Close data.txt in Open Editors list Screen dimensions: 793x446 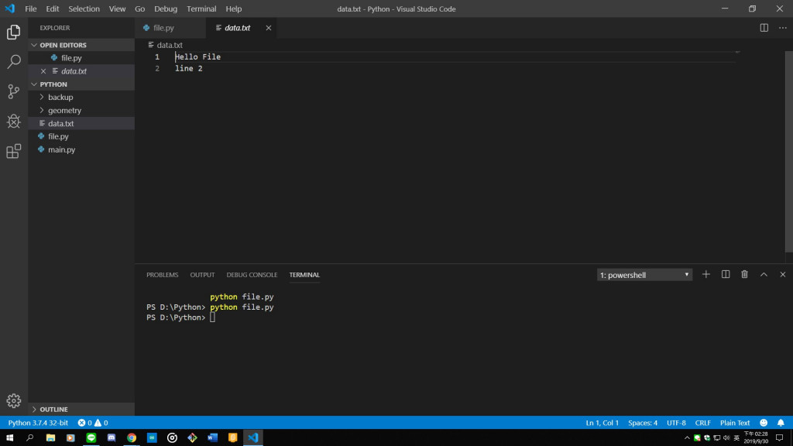pos(43,71)
